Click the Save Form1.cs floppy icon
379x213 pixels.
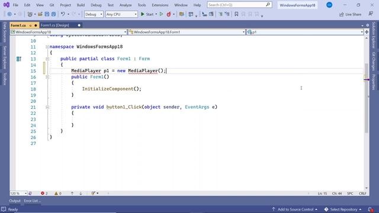point(47,14)
